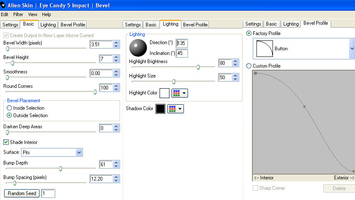This screenshot has height=200, width=355.
Task: Click Smoothness stepper arrows
Action: coord(116,73)
